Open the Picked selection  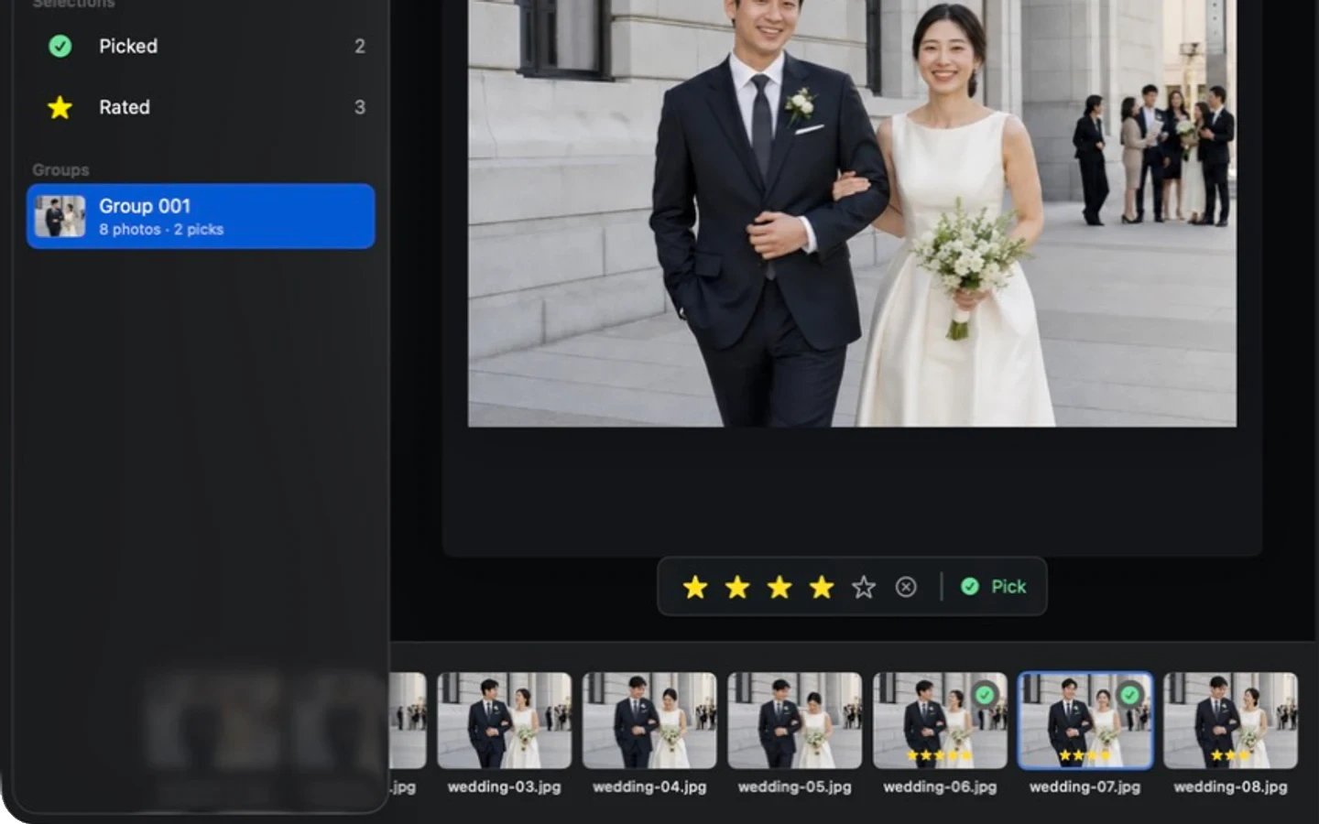201,46
